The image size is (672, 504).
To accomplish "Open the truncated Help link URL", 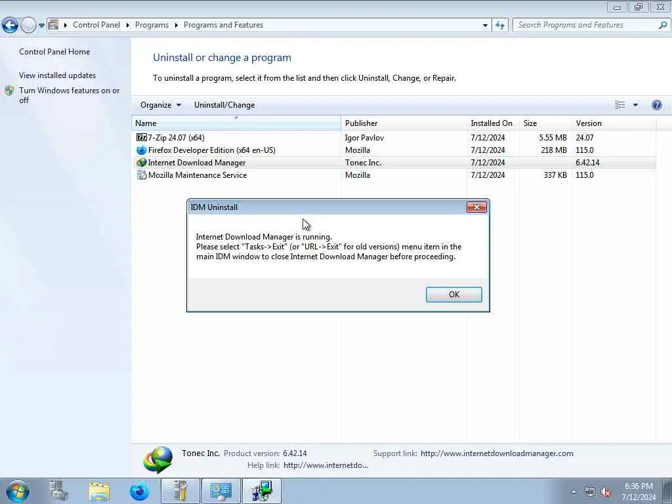I will pos(325,465).
